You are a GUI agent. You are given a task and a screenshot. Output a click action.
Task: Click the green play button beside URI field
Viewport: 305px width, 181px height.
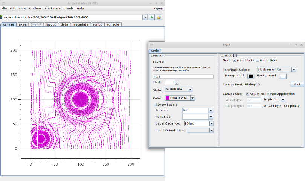pyautogui.click(x=151, y=17)
